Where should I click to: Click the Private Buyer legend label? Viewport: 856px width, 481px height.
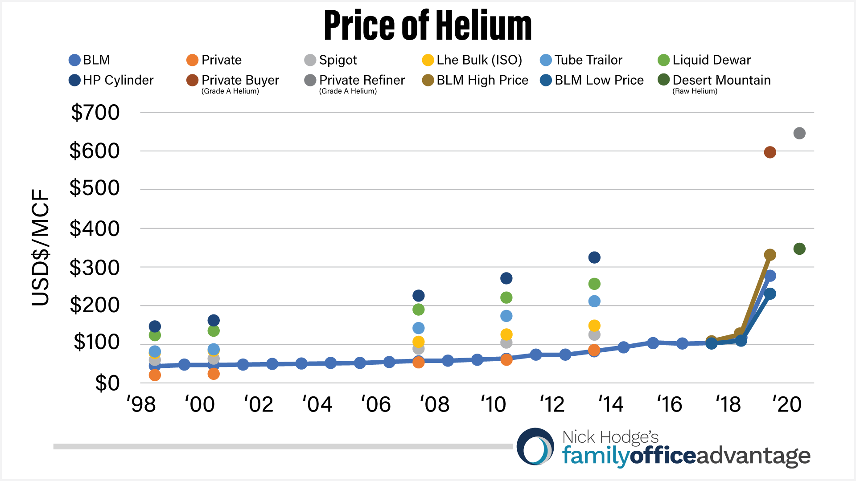pos(240,80)
